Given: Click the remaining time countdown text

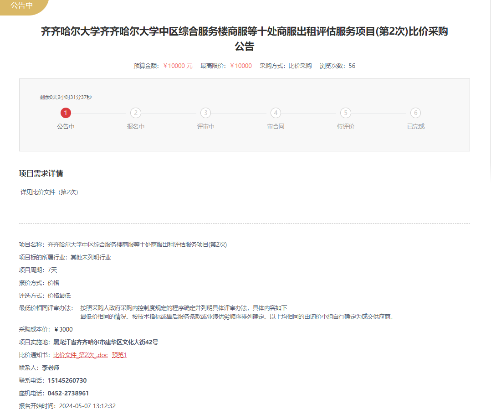Looking at the screenshot, I should pos(66,97).
